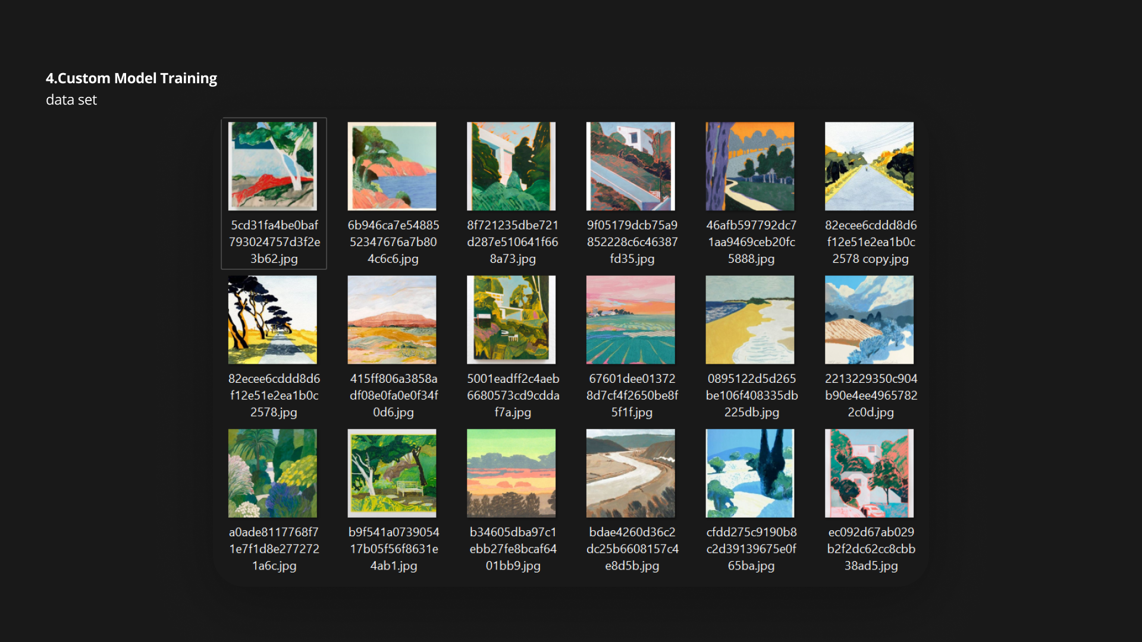Select the 9f05179dcb75a9 image thumbnail

point(630,166)
